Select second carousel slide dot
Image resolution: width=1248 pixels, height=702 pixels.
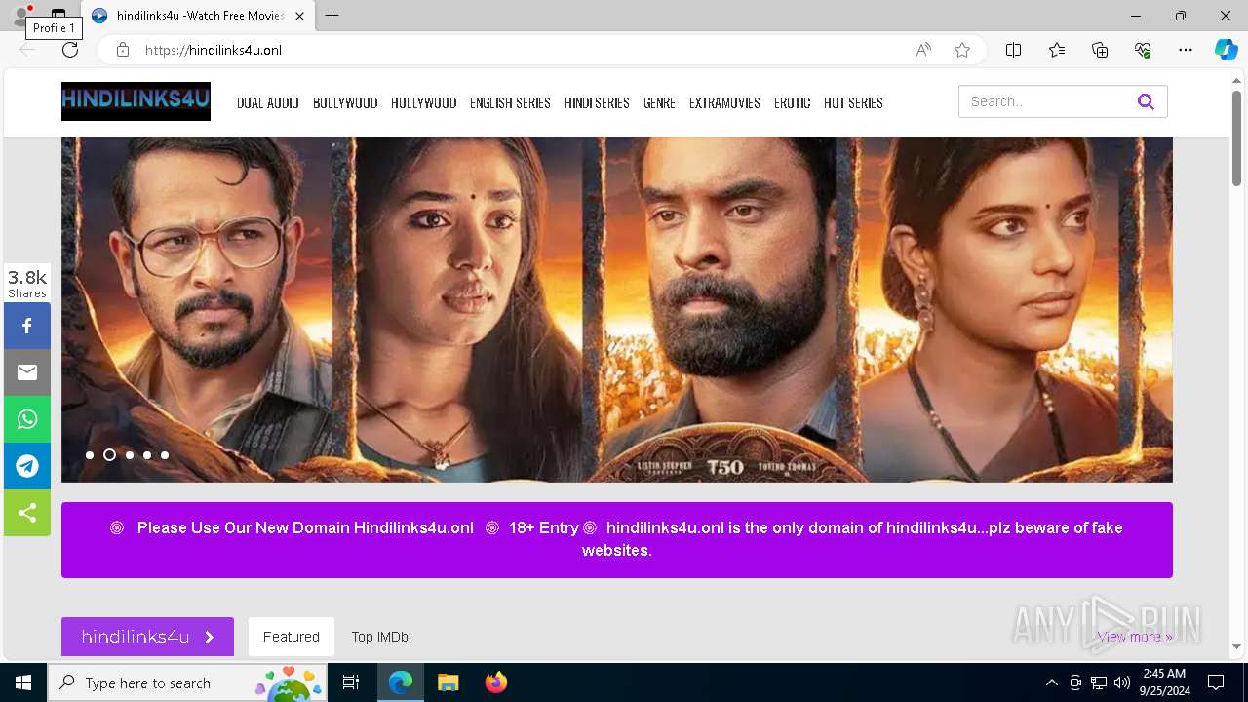pyautogui.click(x=109, y=455)
